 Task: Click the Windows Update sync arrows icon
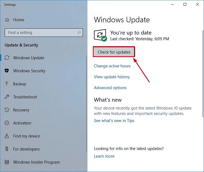(7, 58)
